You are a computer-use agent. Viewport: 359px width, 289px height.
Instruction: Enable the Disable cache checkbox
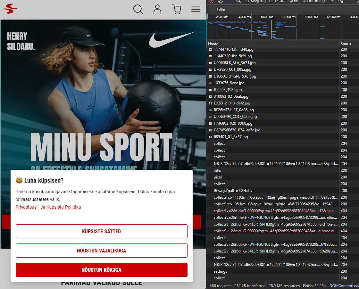click(x=271, y=1)
